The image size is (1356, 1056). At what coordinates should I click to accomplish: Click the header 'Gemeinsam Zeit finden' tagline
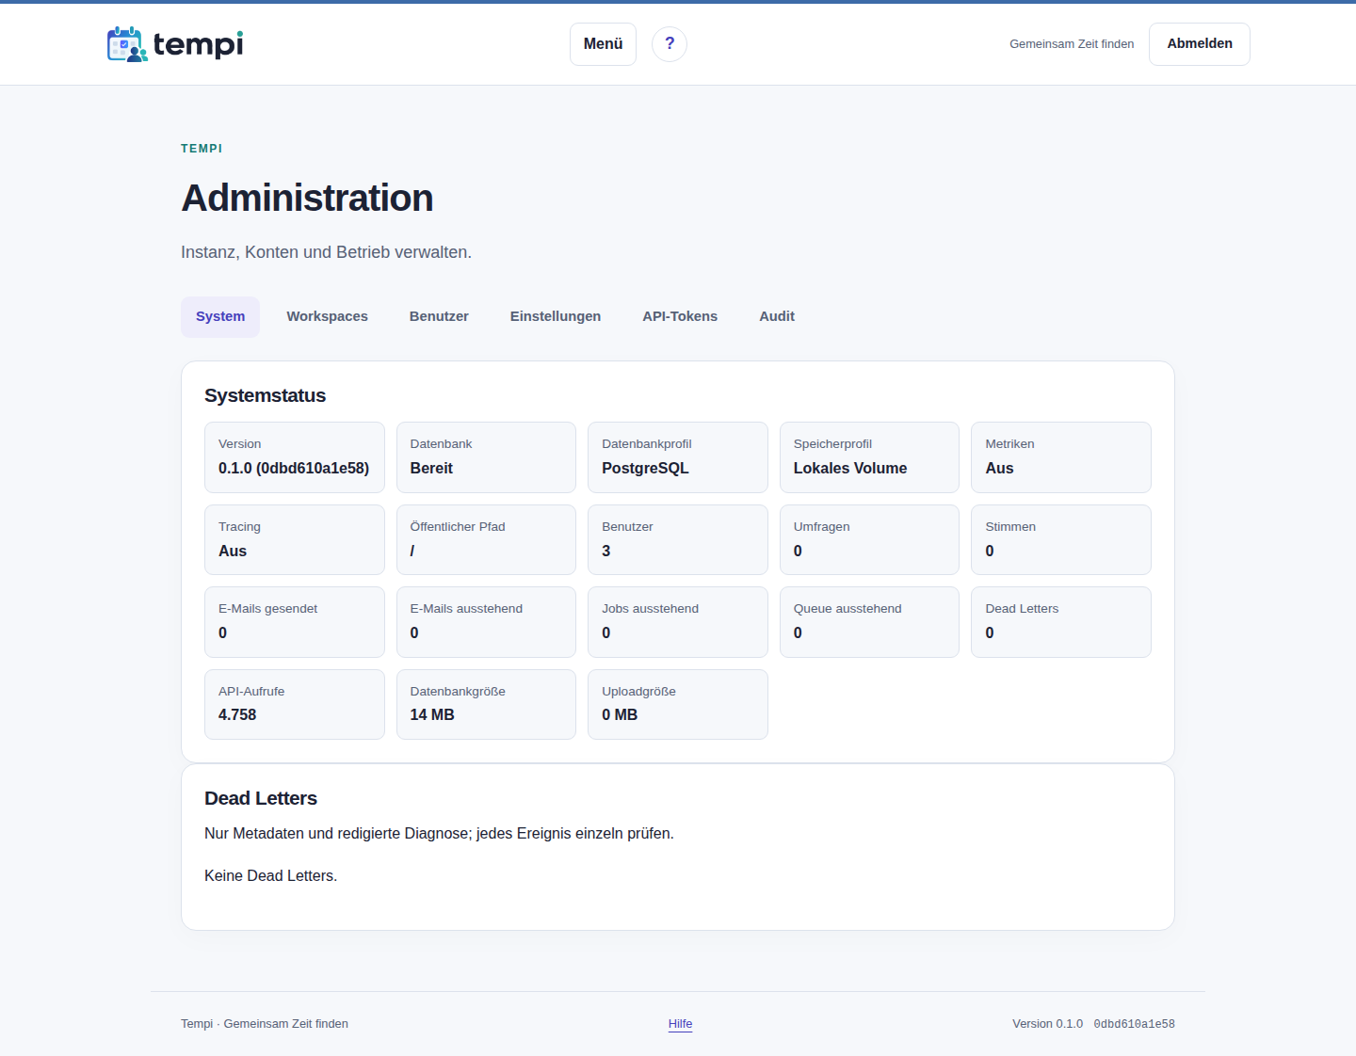pos(1072,44)
